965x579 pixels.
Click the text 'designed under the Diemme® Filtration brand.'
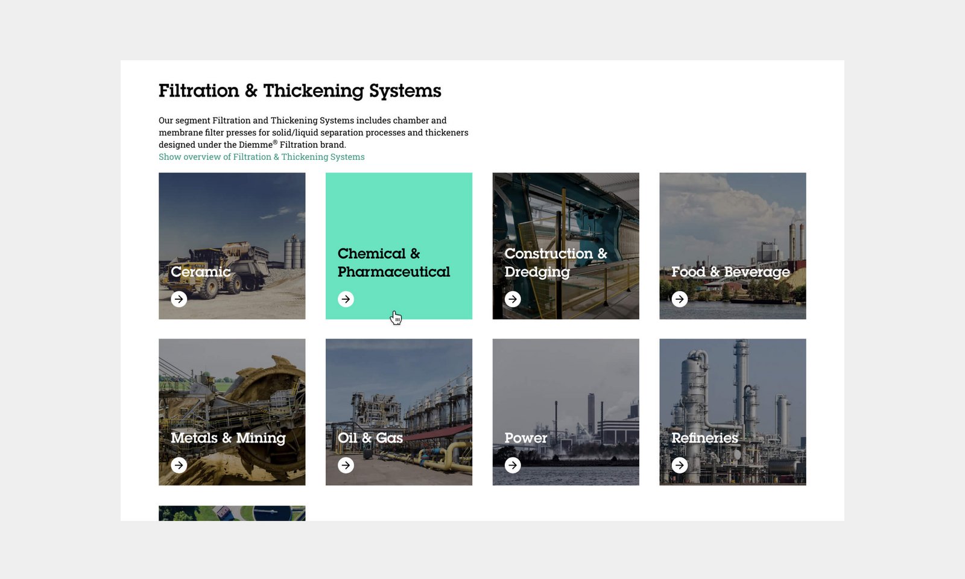click(252, 145)
